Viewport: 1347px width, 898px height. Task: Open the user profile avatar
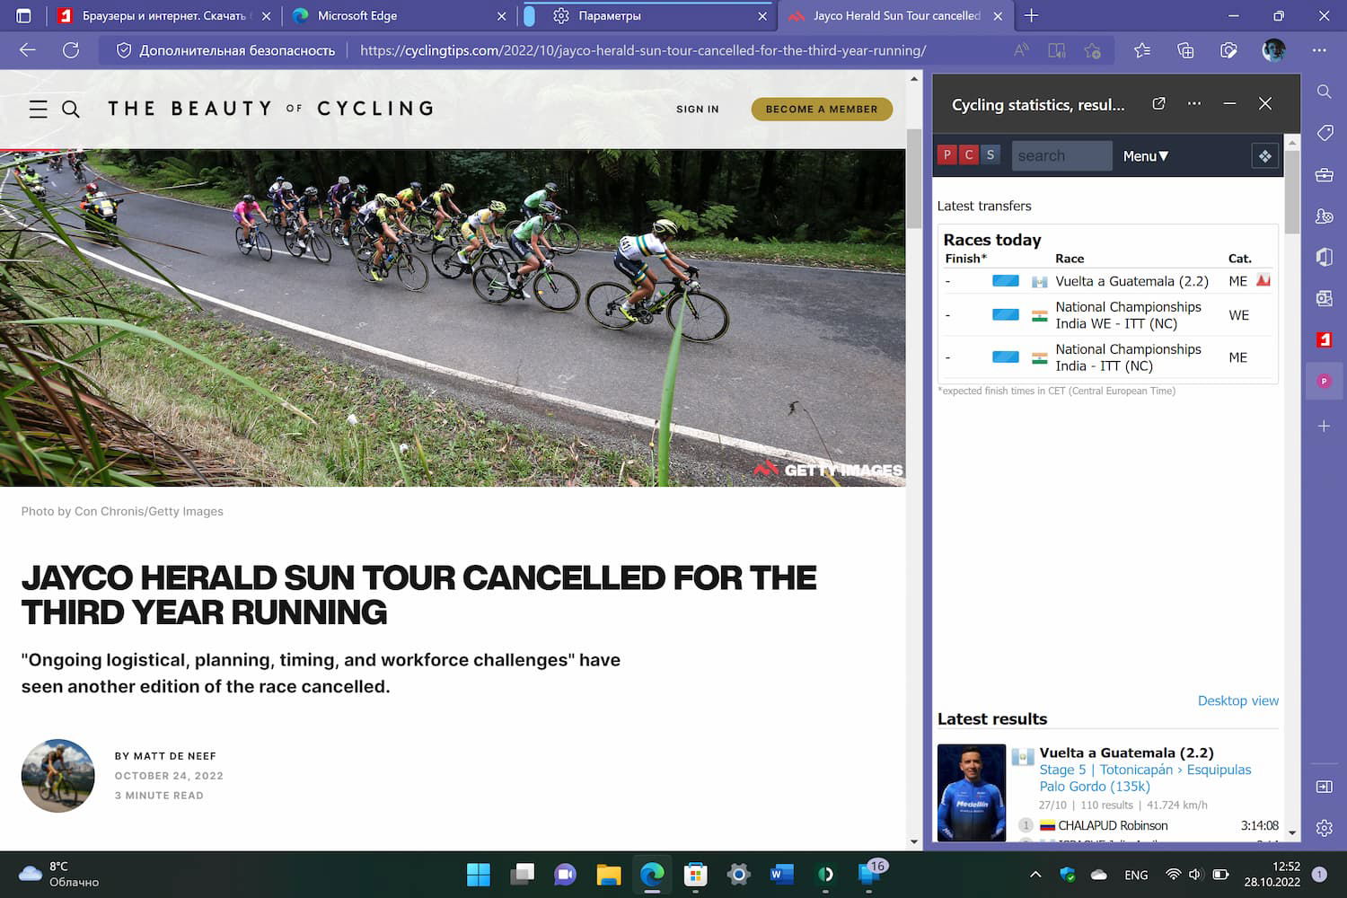coord(1273,50)
